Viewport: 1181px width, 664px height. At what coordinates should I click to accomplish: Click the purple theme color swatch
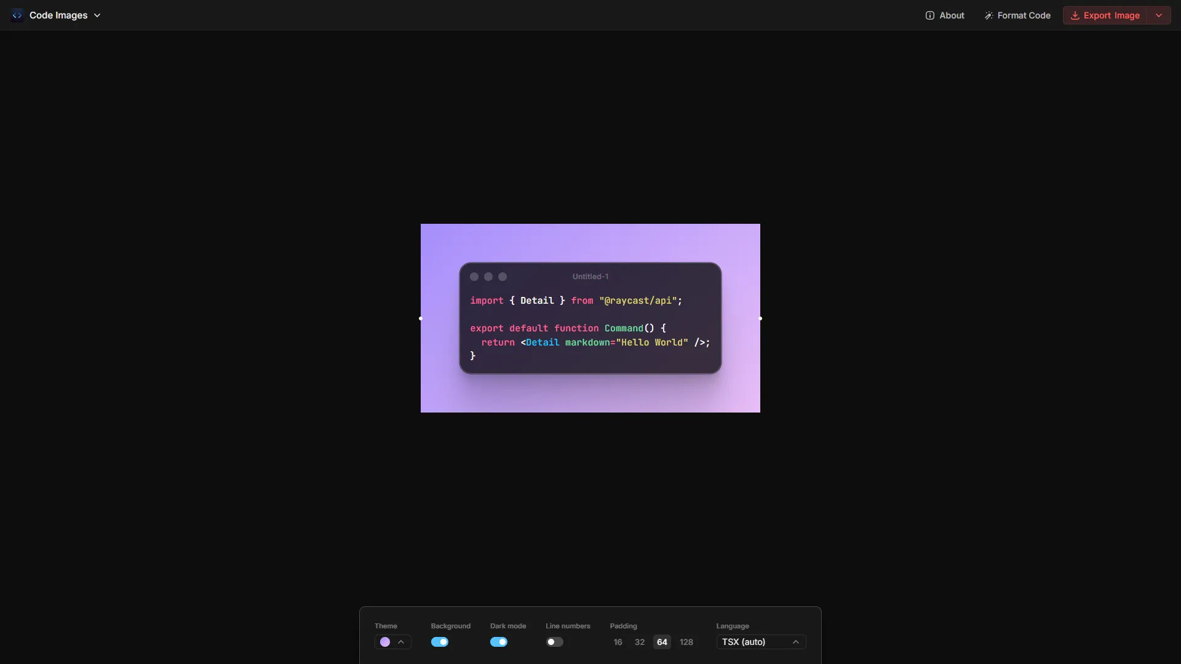[385, 642]
